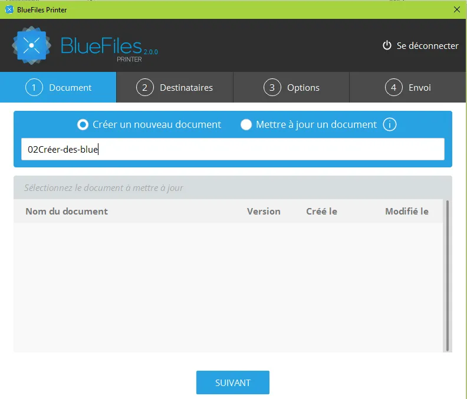Screen dimensions: 467x399
Task: Click the SUIVANT button
Action: coord(233,382)
